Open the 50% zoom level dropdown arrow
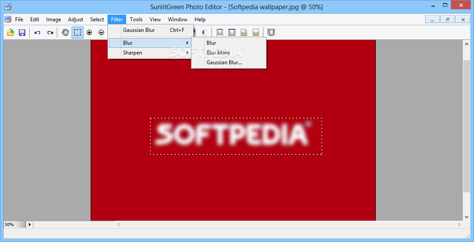Image resolution: width=474 pixels, height=242 pixels. pyautogui.click(x=30, y=225)
